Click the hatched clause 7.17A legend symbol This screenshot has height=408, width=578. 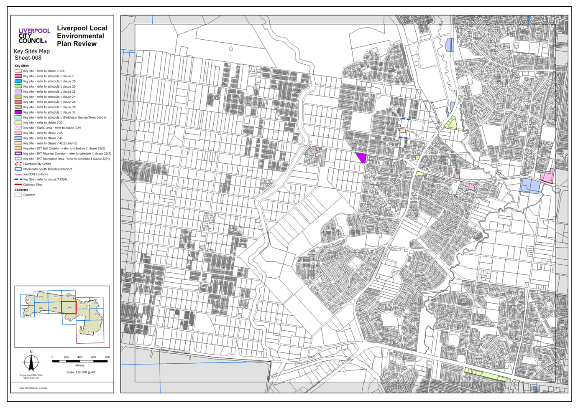coord(18,71)
